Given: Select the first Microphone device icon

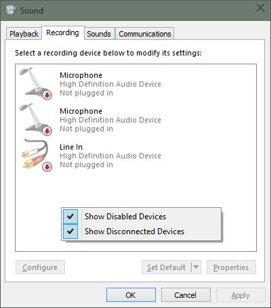Looking at the screenshot, I should pos(36,83).
